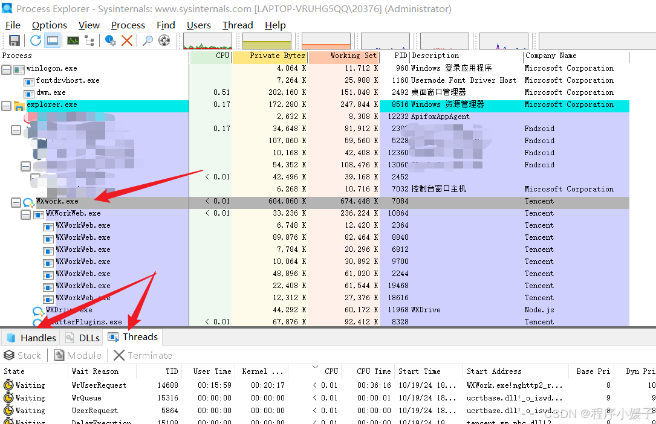Click the magnifier Find Handle or DLL icon
The width and height of the screenshot is (656, 424).
pyautogui.click(x=148, y=40)
